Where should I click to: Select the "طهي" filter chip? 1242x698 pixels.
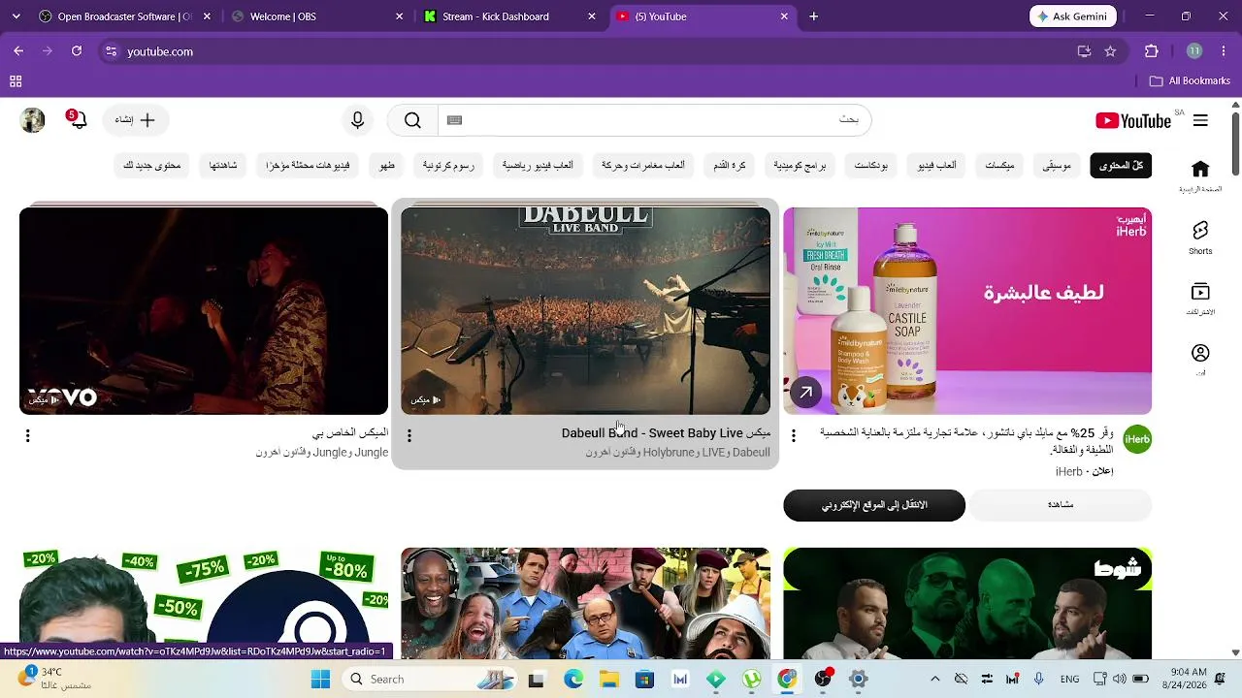coord(387,166)
